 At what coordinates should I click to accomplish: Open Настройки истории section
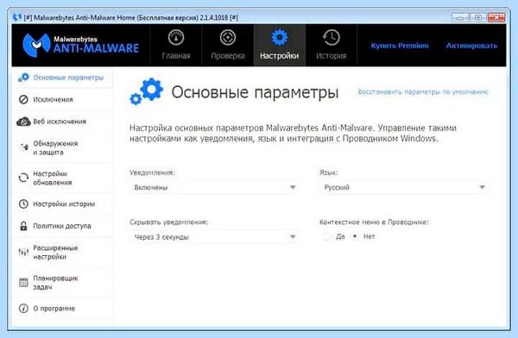62,204
